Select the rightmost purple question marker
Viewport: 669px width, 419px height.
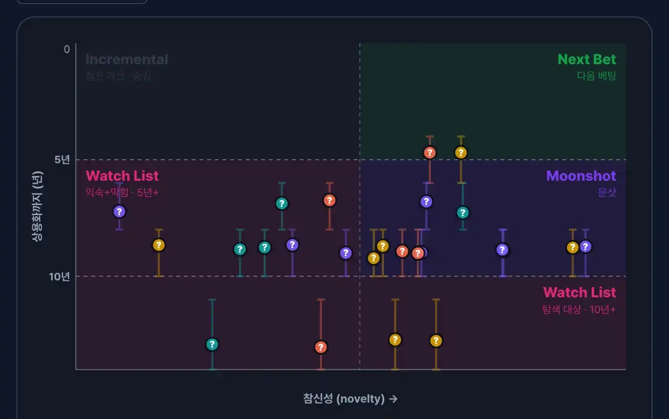[585, 246]
